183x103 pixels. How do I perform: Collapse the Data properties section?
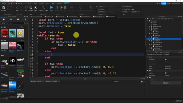point(148,57)
